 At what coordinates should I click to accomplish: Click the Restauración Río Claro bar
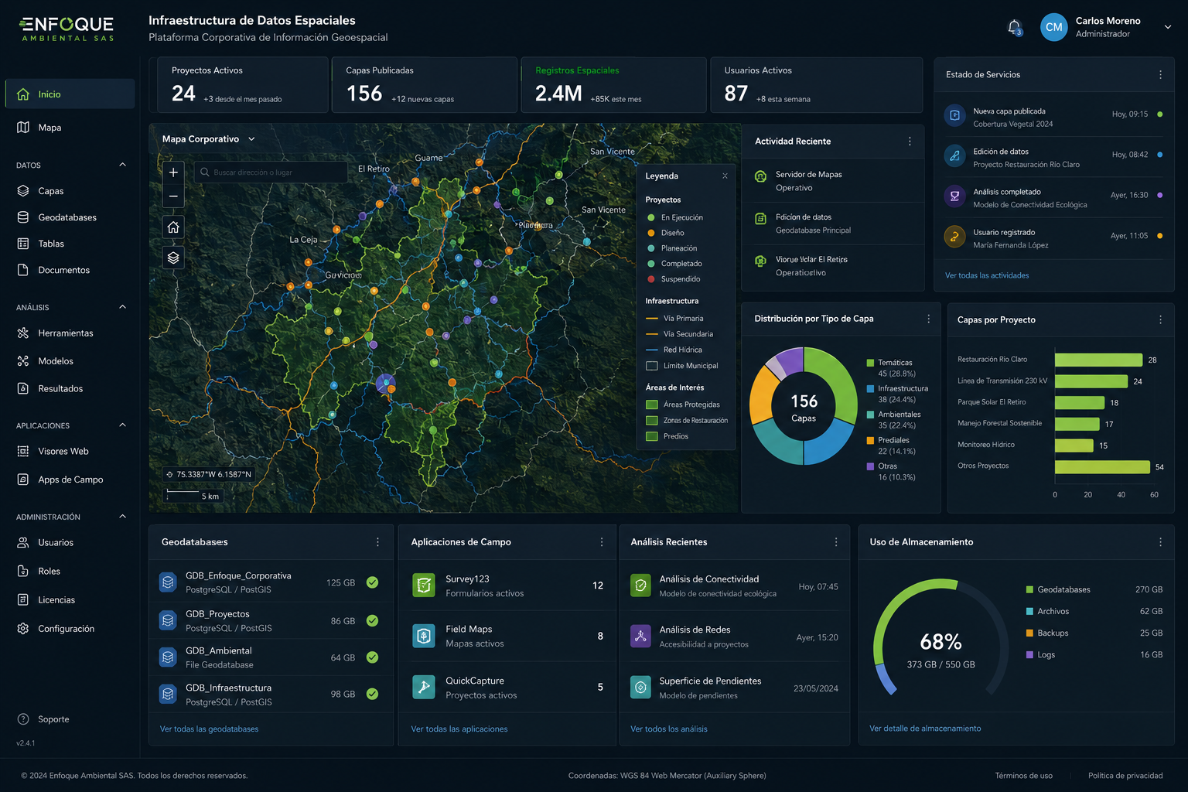pos(1098,360)
